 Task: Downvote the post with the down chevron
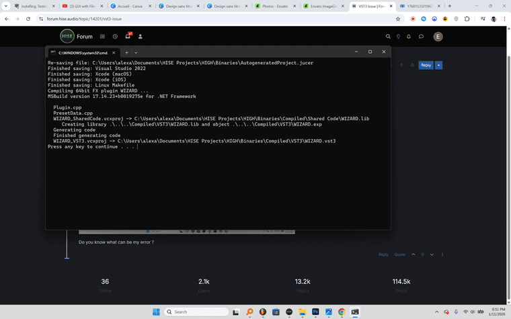point(432,255)
